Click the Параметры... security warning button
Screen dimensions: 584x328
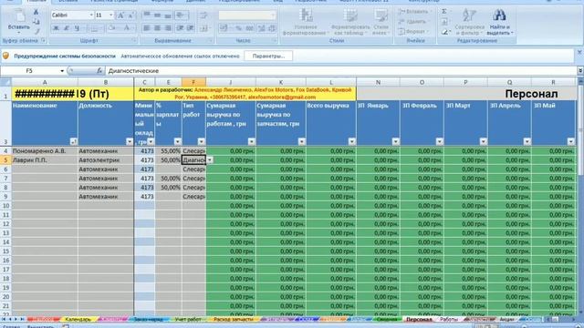tap(268, 56)
